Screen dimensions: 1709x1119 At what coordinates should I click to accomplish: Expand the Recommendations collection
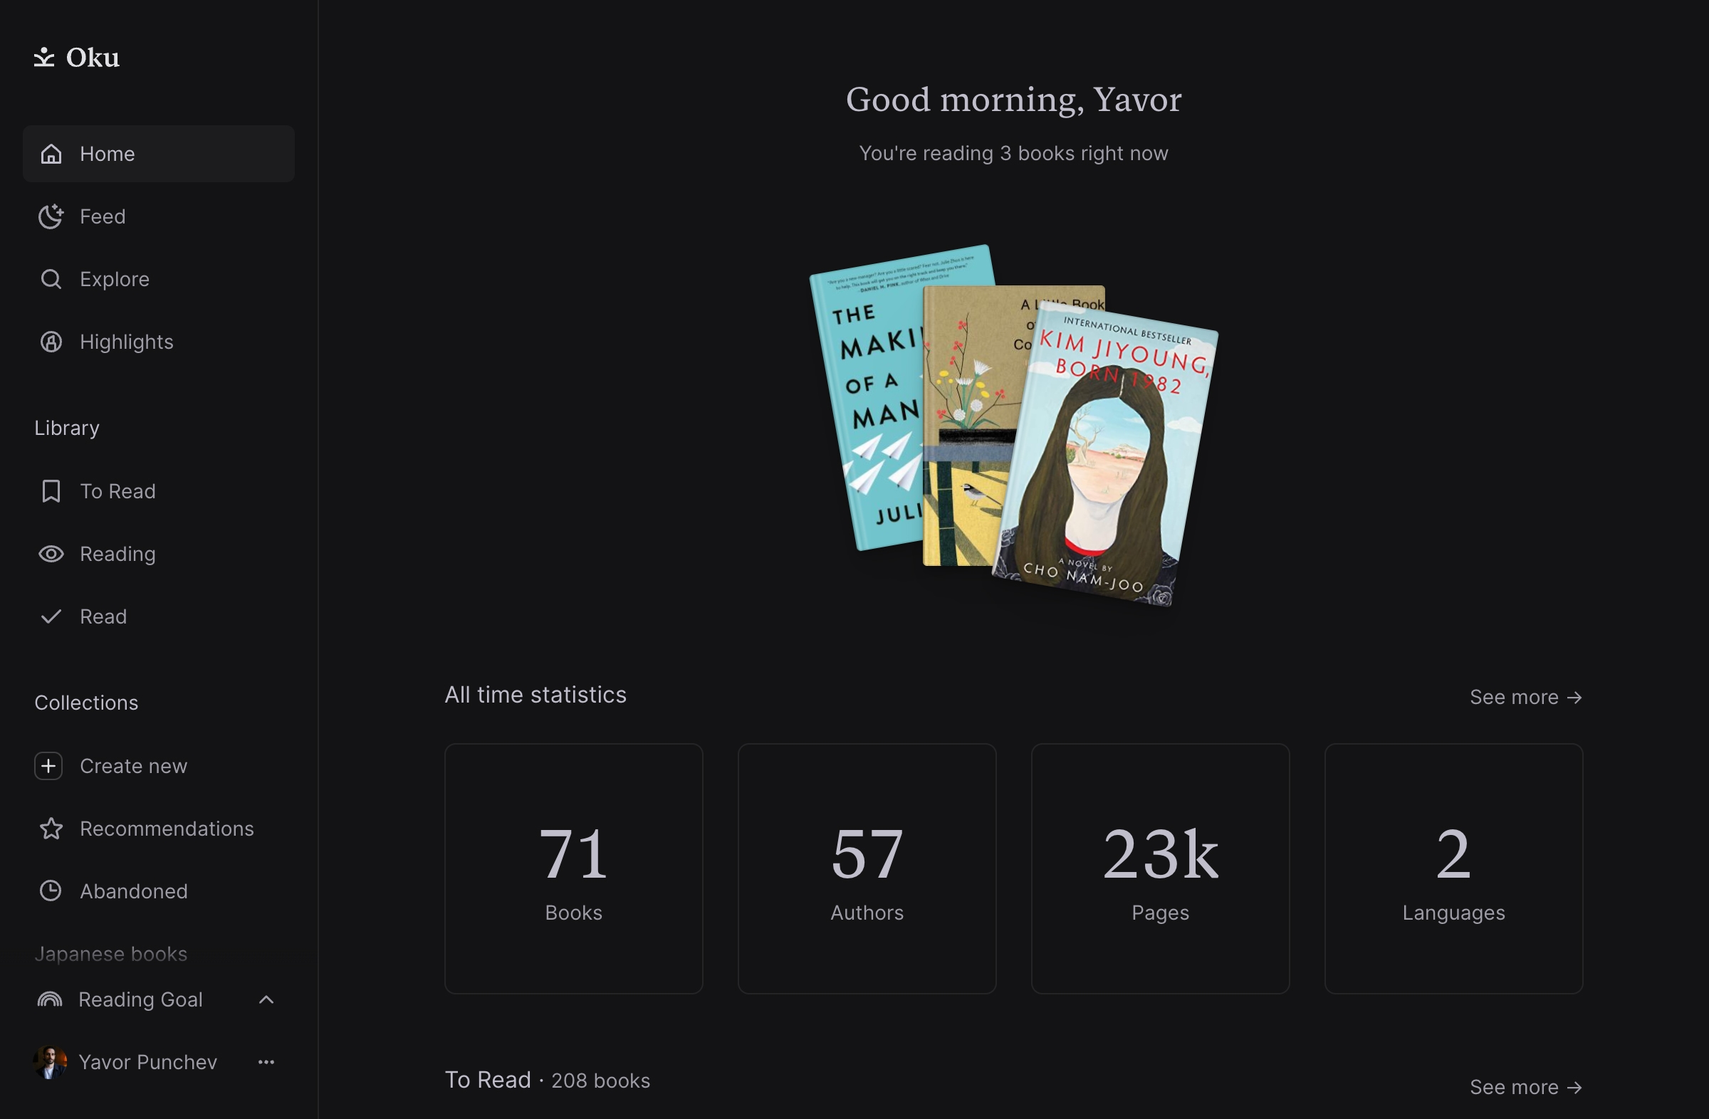coord(166,828)
